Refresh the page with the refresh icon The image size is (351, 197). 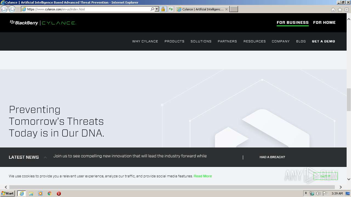171,9
